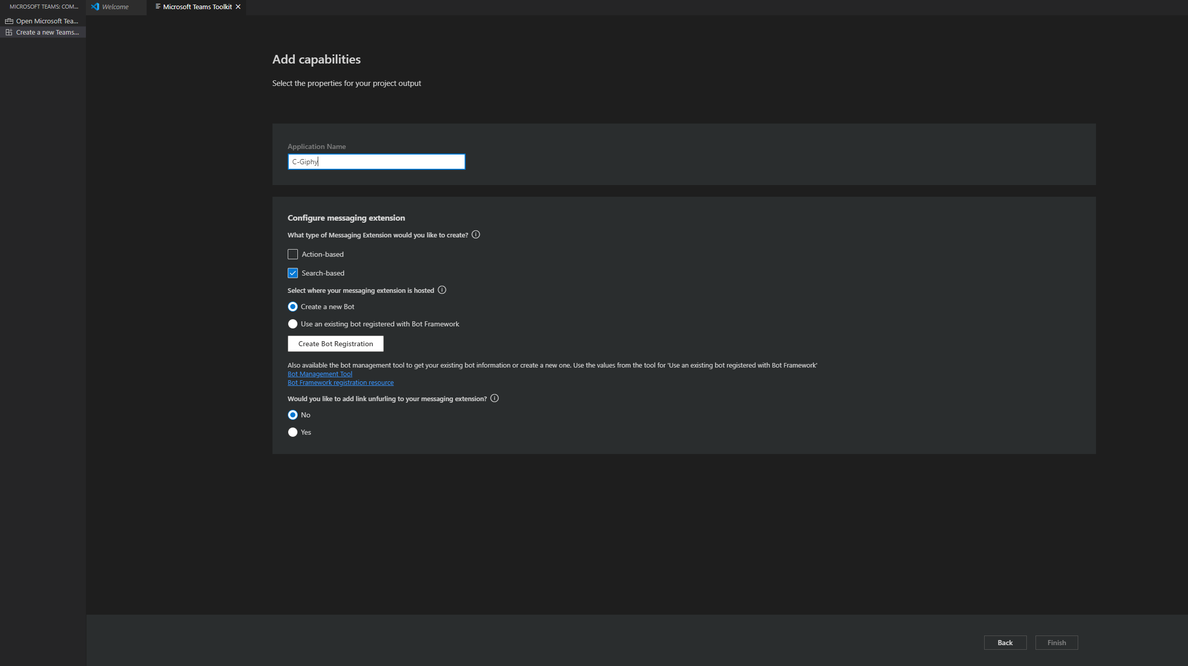Switch to the Welcome tab
Image resolution: width=1188 pixels, height=666 pixels.
click(116, 7)
